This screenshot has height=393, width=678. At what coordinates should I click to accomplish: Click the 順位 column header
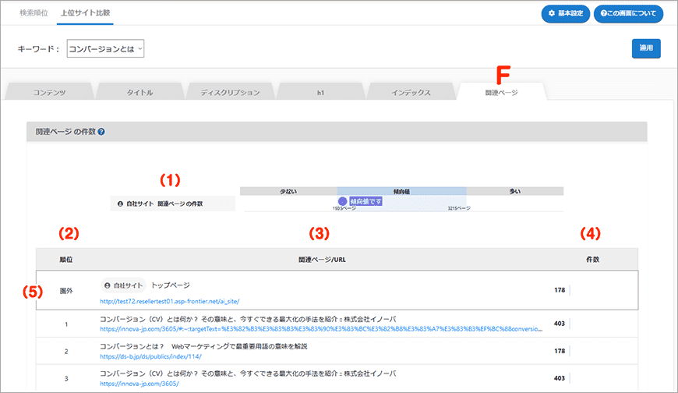66,258
